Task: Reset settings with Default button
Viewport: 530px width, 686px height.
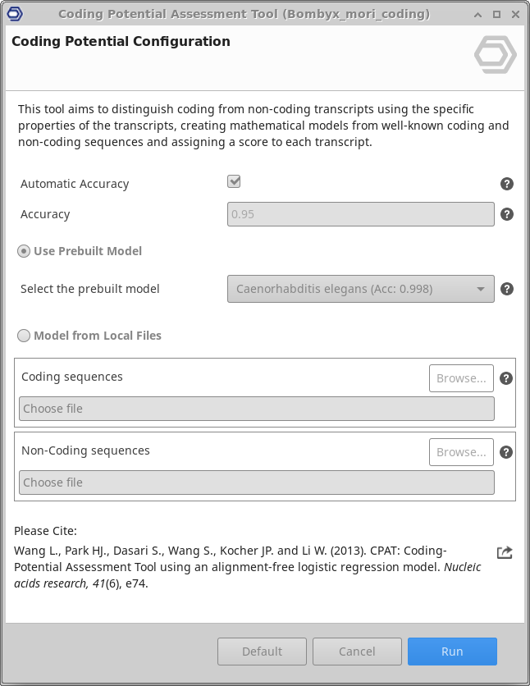Action: (262, 652)
